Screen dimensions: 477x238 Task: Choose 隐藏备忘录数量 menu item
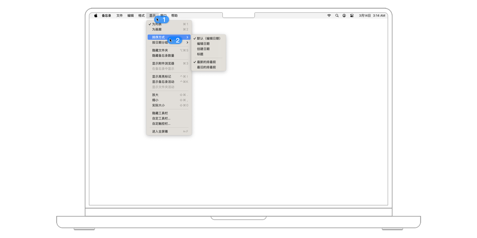tap(169, 56)
